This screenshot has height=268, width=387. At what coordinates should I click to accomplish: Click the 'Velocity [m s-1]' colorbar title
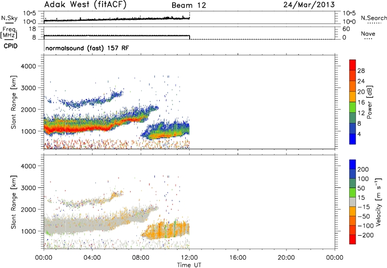click(x=378, y=202)
